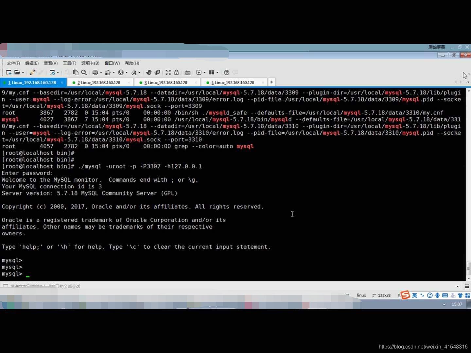Screen dimensions: 471x353
Task: Click the globe encoding icon
Action: pos(121,72)
